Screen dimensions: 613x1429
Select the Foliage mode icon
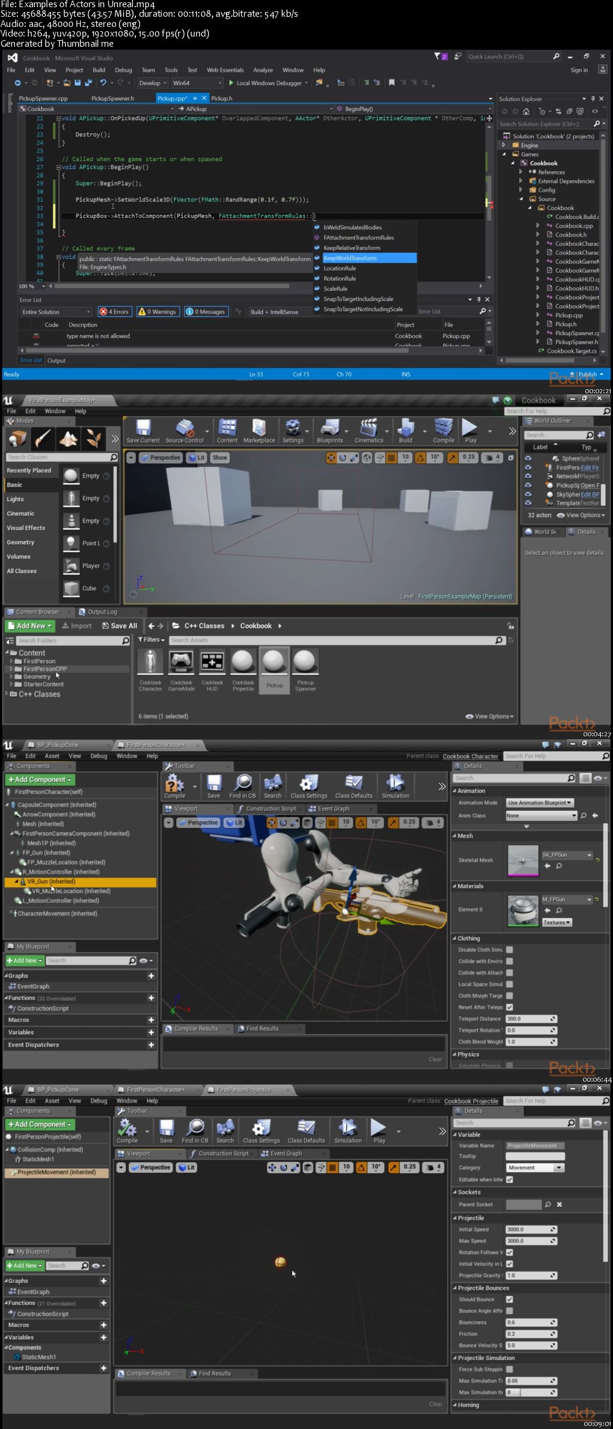click(x=93, y=439)
